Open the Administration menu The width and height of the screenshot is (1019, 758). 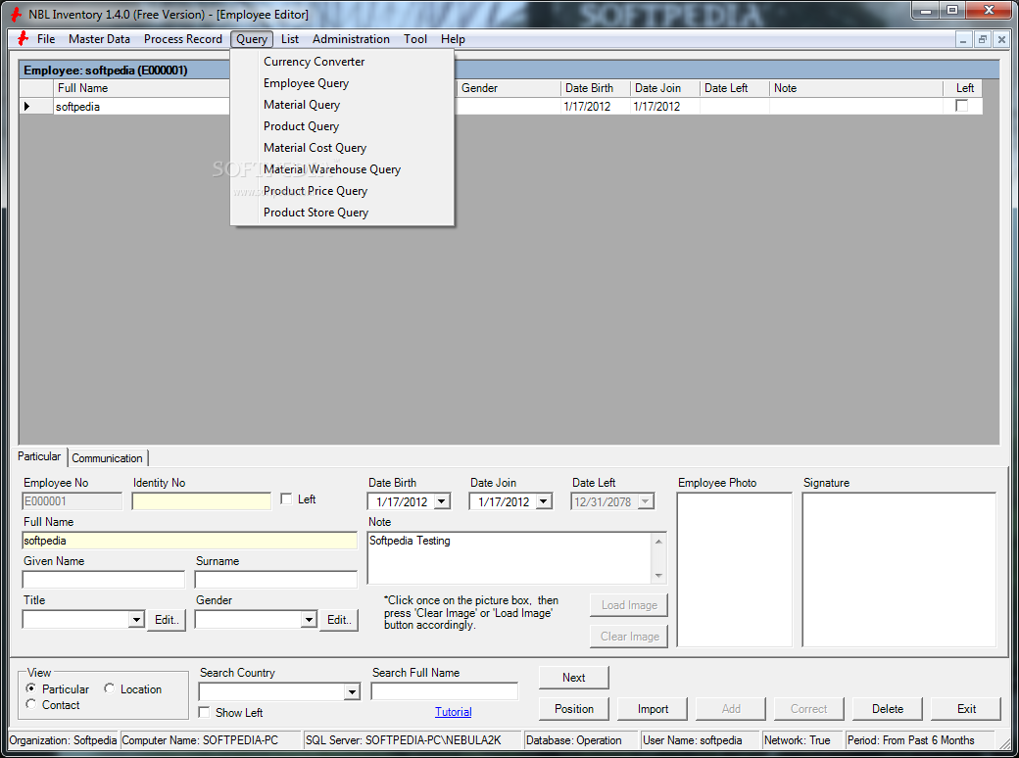click(x=351, y=39)
